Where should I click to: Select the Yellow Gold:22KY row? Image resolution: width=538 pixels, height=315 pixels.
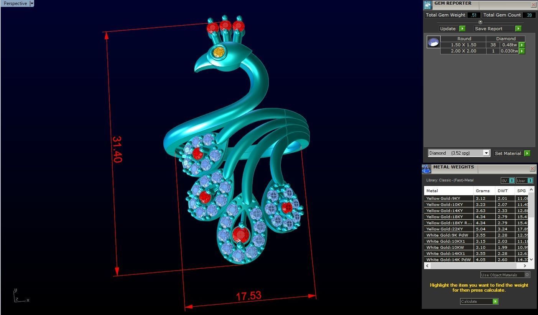[476, 229]
